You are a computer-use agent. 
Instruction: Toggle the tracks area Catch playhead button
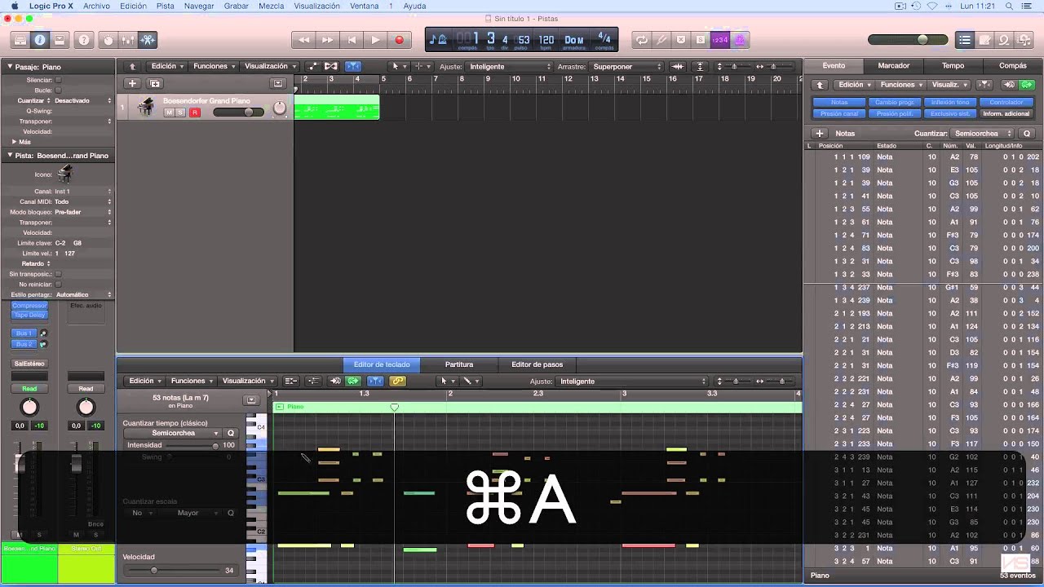tap(353, 66)
